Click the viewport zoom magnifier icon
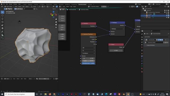The width and height of the screenshot is (170, 96). click(56, 19)
